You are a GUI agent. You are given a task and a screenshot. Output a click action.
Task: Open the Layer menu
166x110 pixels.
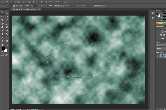pos(24,2)
